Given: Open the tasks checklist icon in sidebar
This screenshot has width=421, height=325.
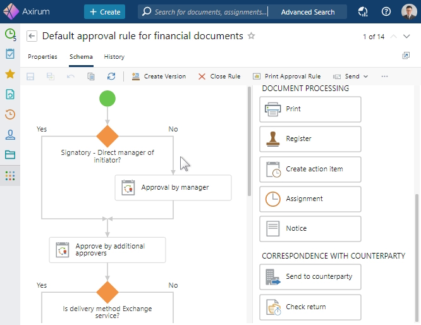Looking at the screenshot, I should 10,54.
